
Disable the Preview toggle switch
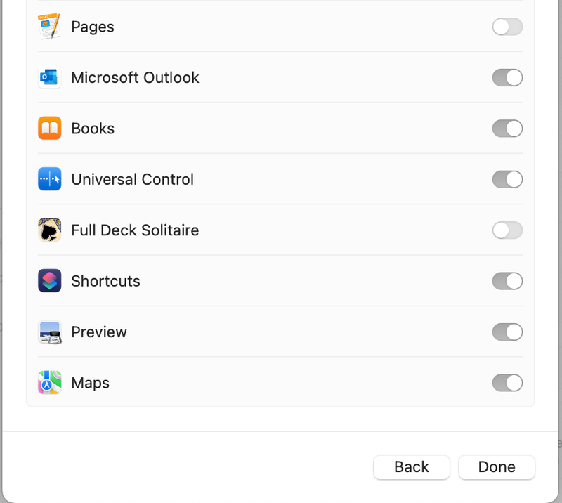pos(507,332)
